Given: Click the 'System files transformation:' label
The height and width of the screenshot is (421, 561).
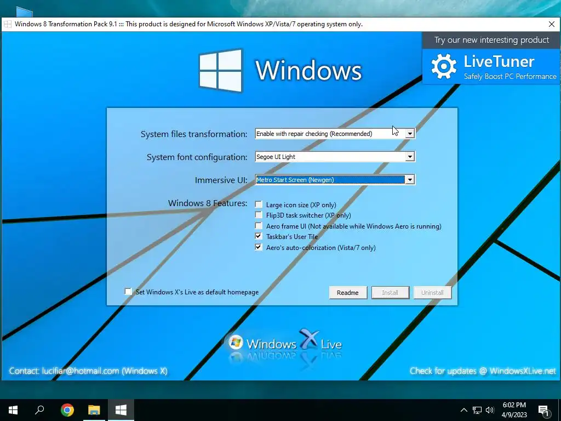Looking at the screenshot, I should pos(193,134).
